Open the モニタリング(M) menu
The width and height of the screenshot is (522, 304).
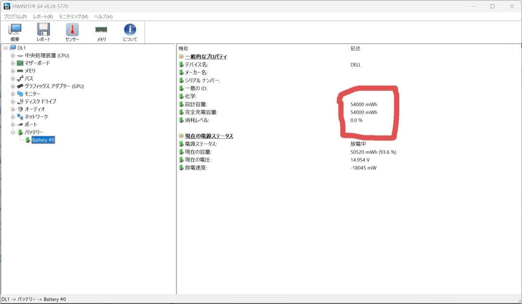[x=73, y=16]
